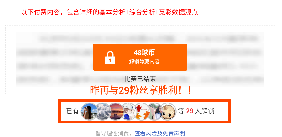
Task: Click the 解锁隐藏内容 label
Action: coord(144,62)
